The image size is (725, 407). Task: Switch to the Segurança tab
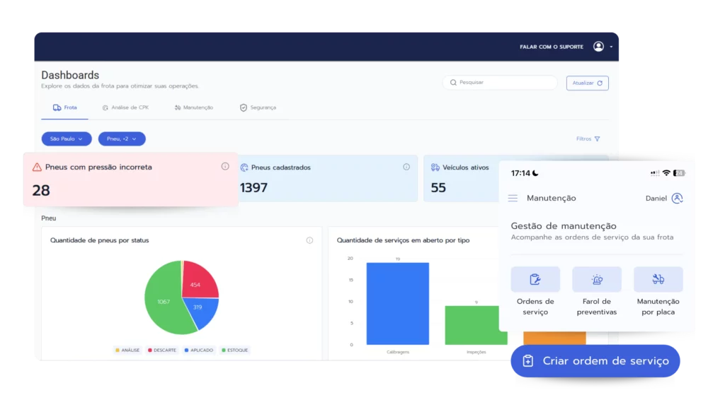point(258,108)
